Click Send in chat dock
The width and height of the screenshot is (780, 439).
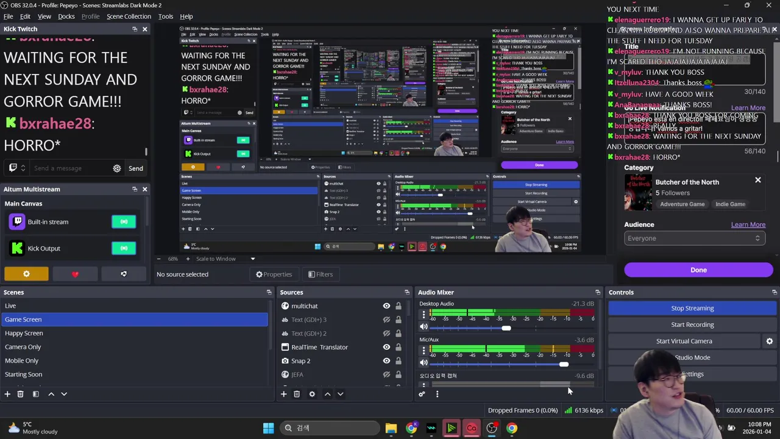(x=136, y=169)
